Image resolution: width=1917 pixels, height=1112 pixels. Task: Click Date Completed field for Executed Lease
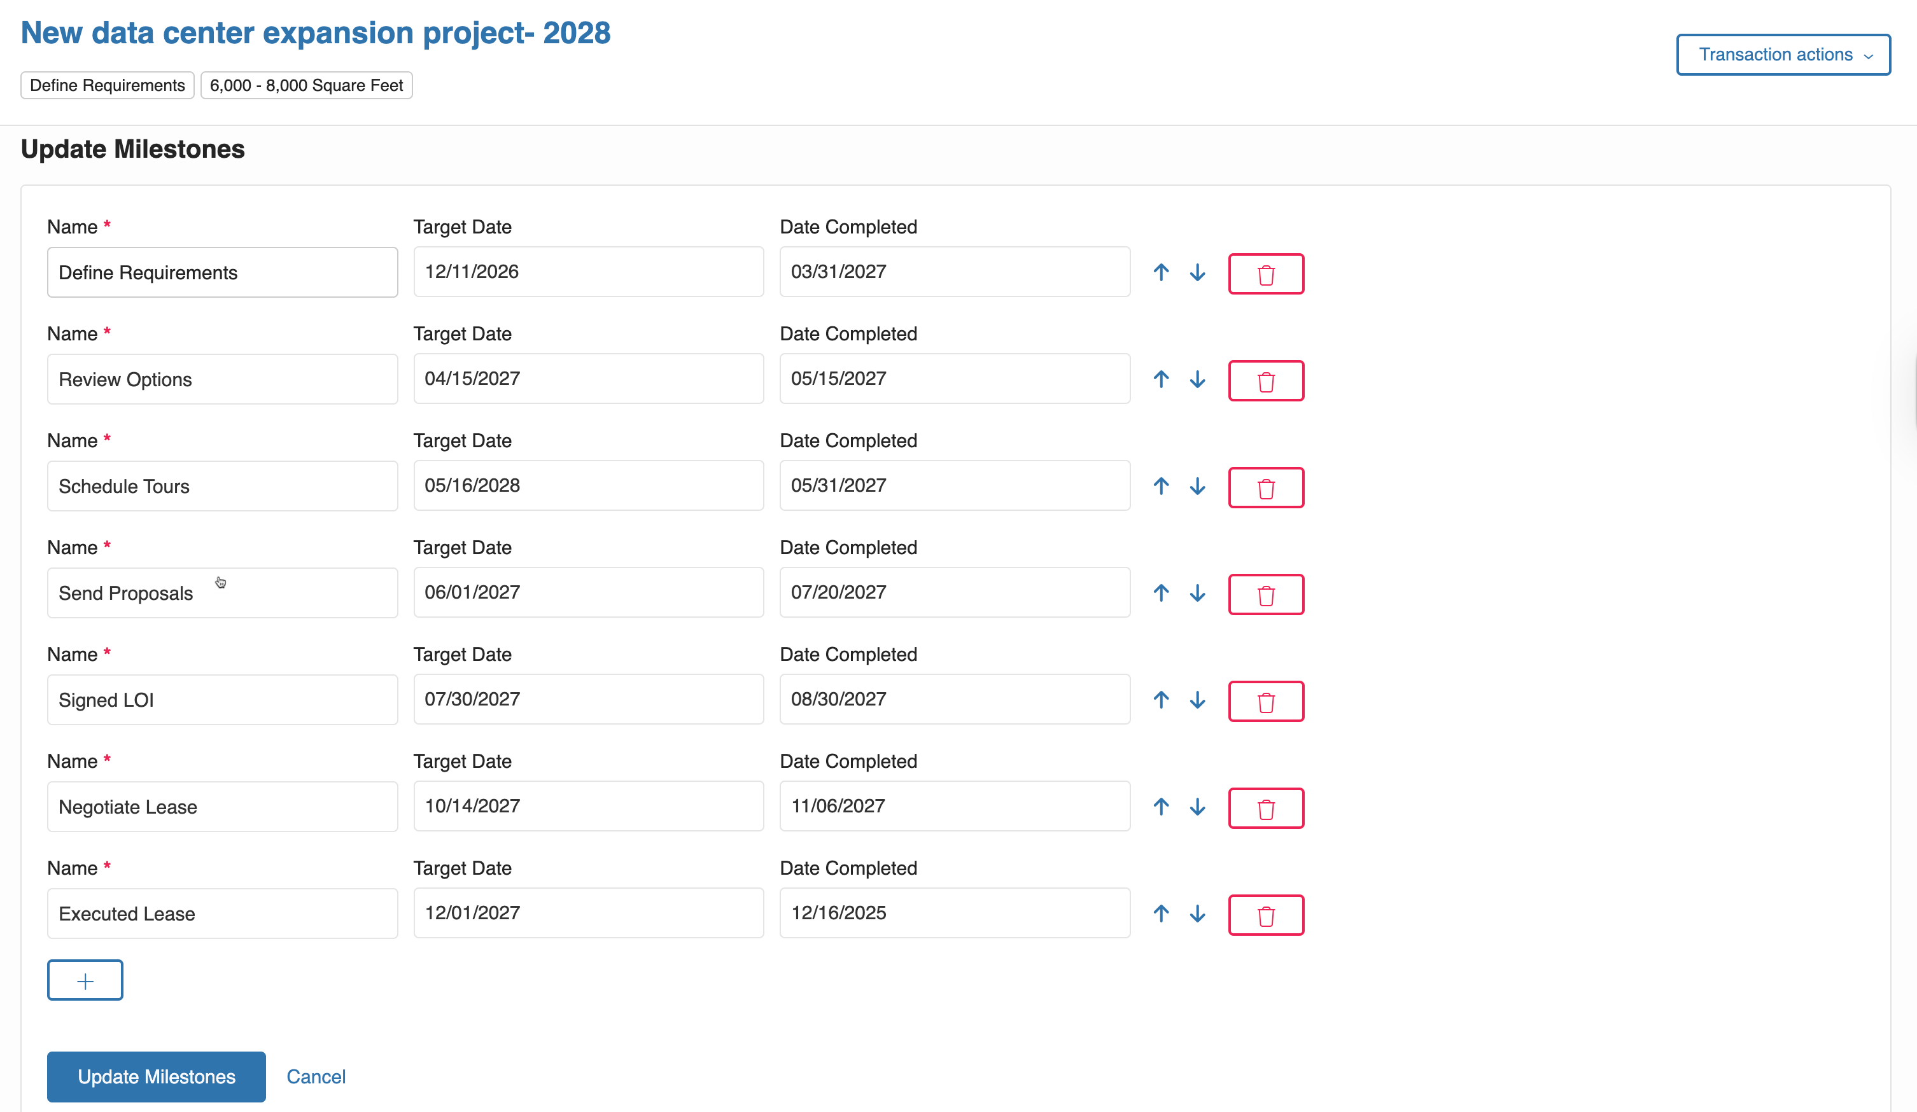tap(954, 913)
